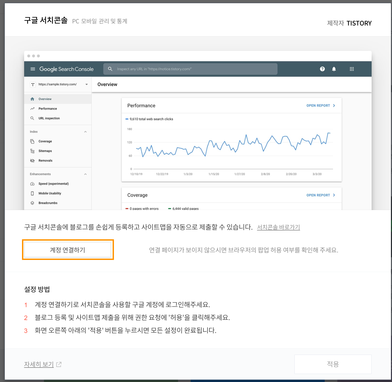The width and height of the screenshot is (392, 382).
Task: Open the Sitemaps tree icon in sidebar
Action: [x=32, y=151]
